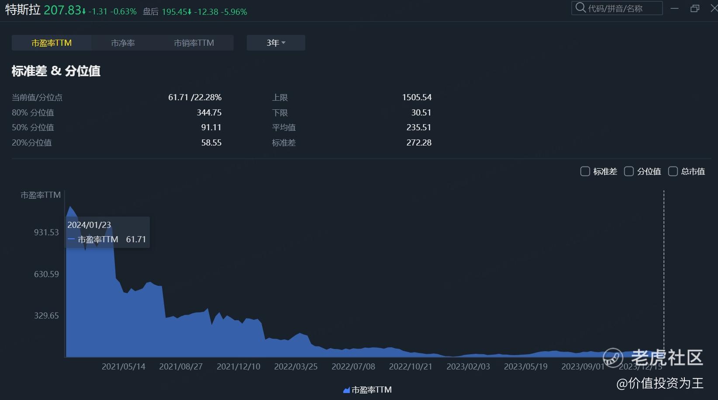The width and height of the screenshot is (718, 400).
Task: Enable the 总市值 checkbox
Action: click(x=673, y=171)
